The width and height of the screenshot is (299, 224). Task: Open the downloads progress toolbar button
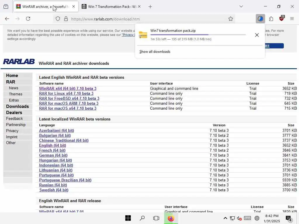click(260, 19)
